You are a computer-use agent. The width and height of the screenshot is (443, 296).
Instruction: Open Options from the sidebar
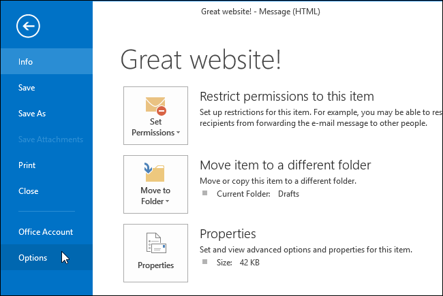pos(46,258)
